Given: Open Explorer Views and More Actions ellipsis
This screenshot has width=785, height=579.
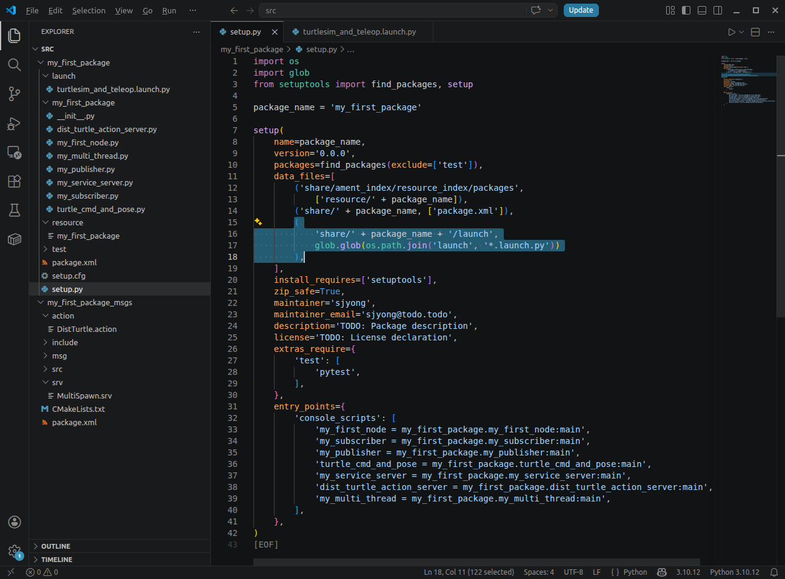Looking at the screenshot, I should (196, 31).
